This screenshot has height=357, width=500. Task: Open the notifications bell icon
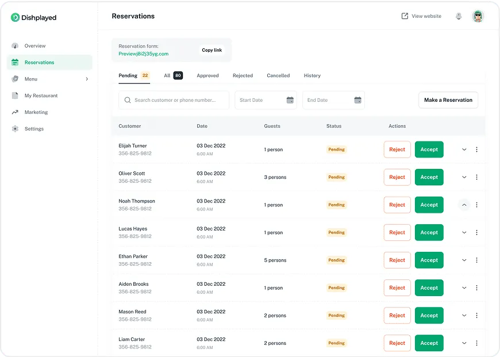click(x=459, y=16)
